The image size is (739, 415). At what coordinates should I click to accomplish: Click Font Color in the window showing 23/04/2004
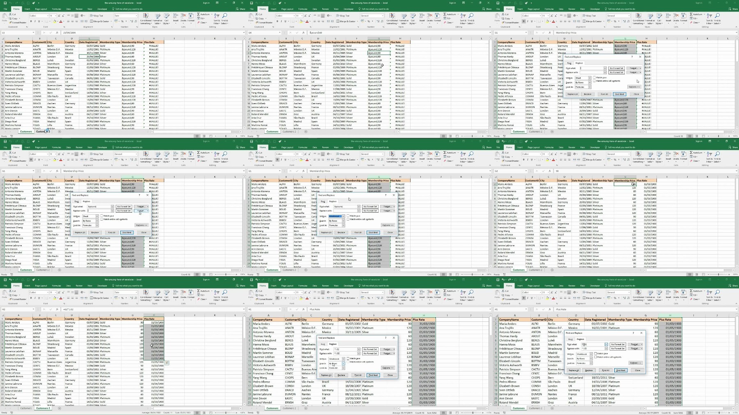(x=61, y=21)
